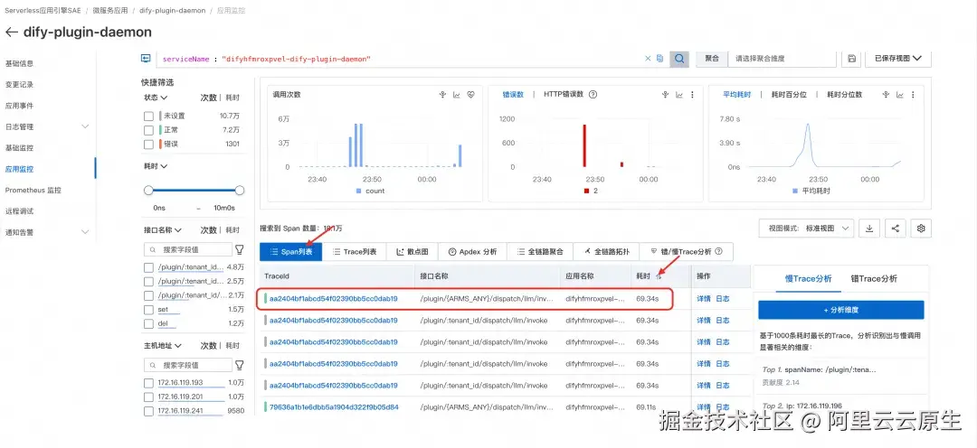Check the del interface filter
977x448 pixels.
coord(148,324)
